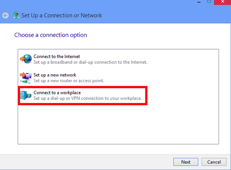Close the wizard with the red X
The width and height of the screenshot is (231, 170).
tap(222, 2)
